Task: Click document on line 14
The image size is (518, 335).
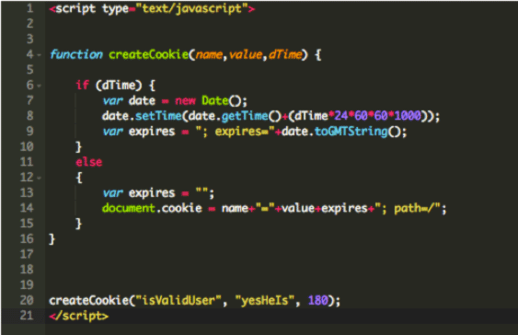Action: click(129, 208)
